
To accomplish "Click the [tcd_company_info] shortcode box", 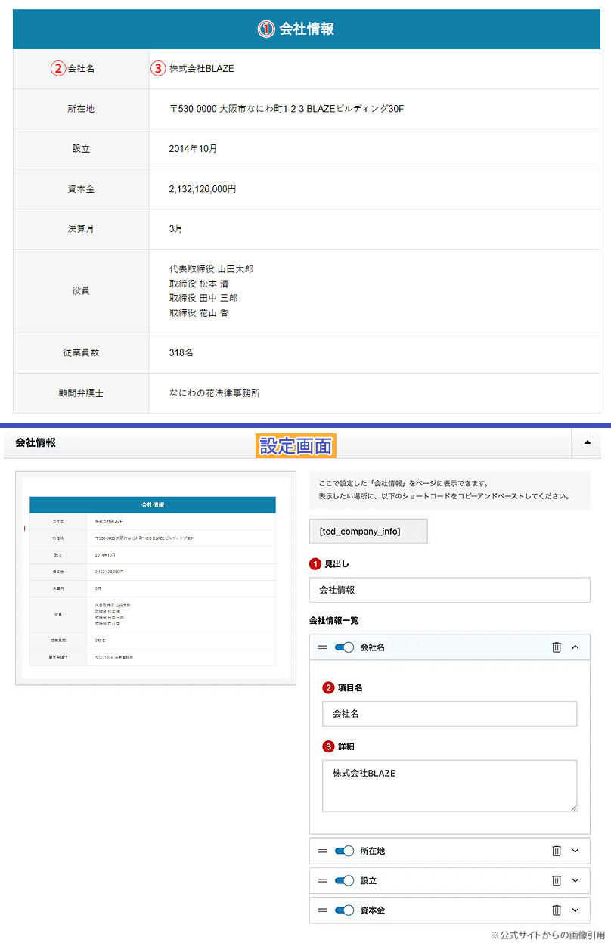I will [368, 532].
